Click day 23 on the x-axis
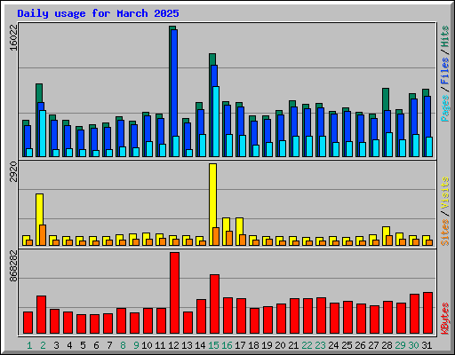This screenshot has height=355, width=455. coord(320,345)
